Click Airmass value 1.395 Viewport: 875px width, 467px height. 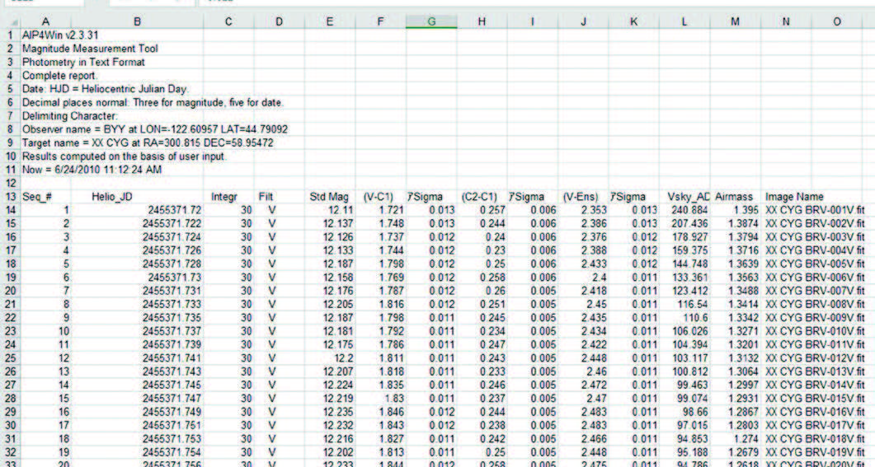pos(735,210)
